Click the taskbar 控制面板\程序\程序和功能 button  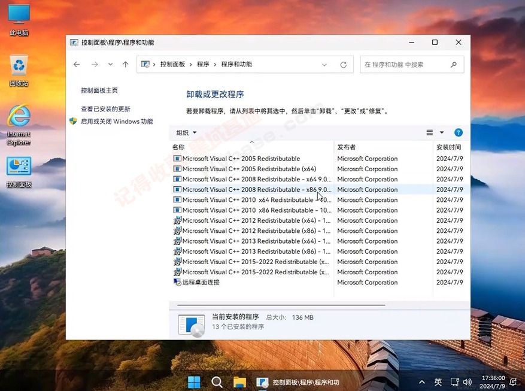pos(298,382)
